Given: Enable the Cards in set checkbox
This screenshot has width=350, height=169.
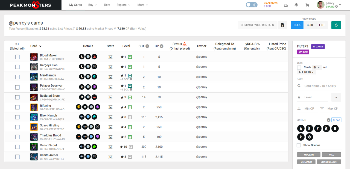Looking at the screenshot, I should 299,67.
